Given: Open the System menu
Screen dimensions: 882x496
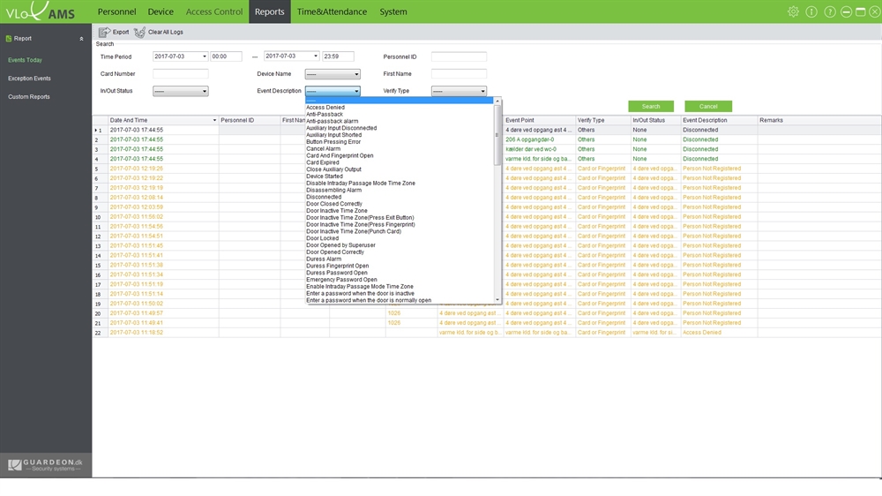Looking at the screenshot, I should [392, 11].
